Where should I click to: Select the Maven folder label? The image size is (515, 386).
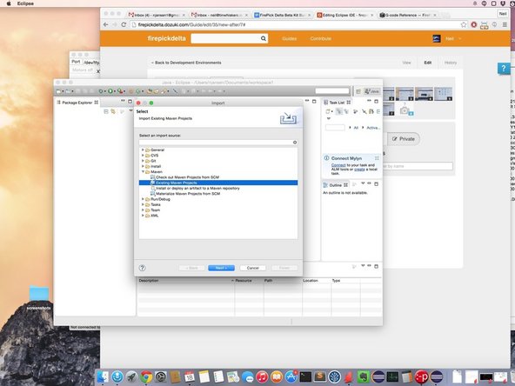[x=157, y=171]
